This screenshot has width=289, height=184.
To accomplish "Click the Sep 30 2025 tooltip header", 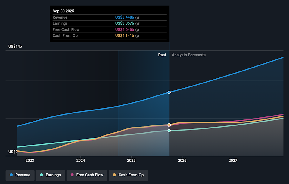I will [x=64, y=11].
